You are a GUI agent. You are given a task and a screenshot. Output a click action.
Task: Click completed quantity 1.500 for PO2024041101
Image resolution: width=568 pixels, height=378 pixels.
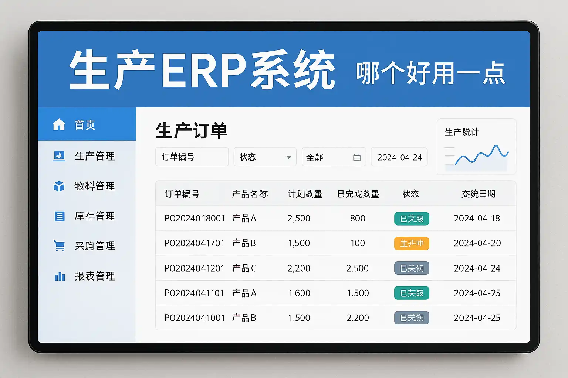click(358, 293)
